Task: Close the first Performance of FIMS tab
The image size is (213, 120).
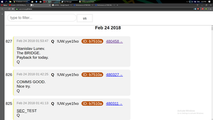Action: coord(93,5)
